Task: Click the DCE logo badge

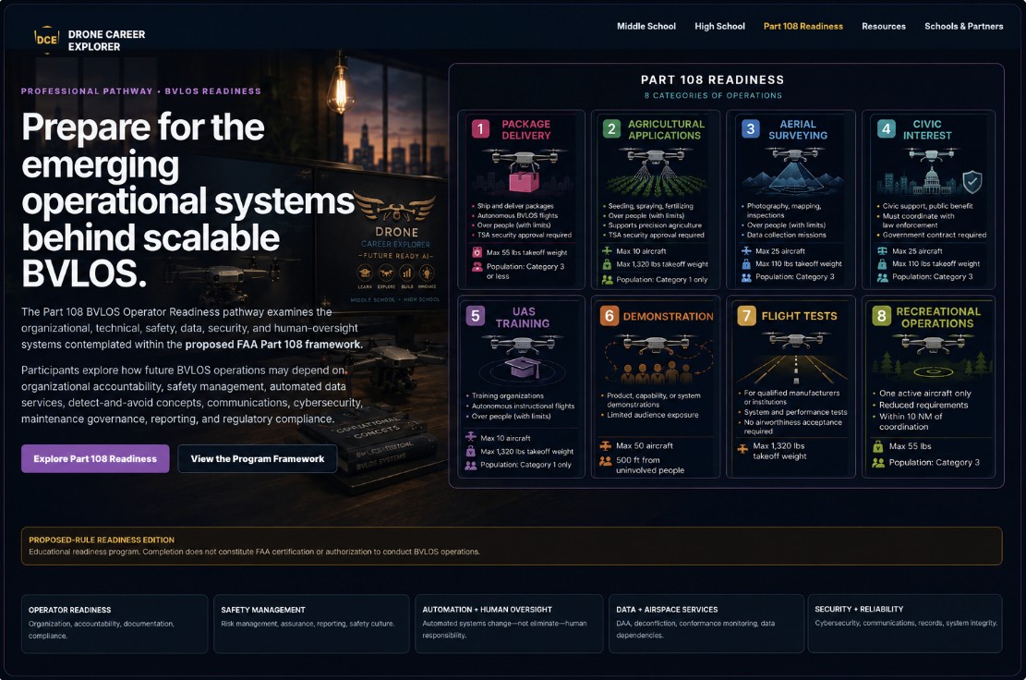Action: click(46, 40)
